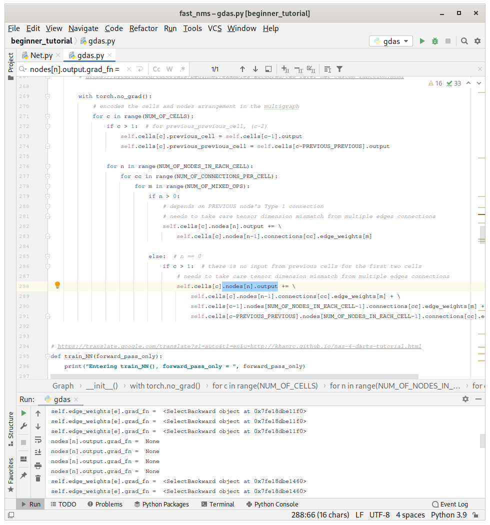Open the Event Log
This screenshot has height=525, width=490.
449,504
